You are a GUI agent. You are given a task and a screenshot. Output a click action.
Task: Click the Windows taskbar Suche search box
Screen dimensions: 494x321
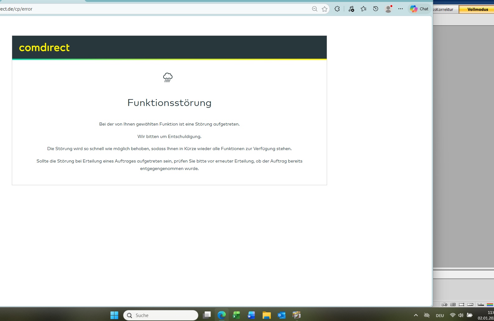click(161, 315)
